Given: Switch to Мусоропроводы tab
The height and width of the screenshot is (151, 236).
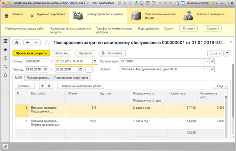Looking at the screenshot, I should [x=38, y=78].
